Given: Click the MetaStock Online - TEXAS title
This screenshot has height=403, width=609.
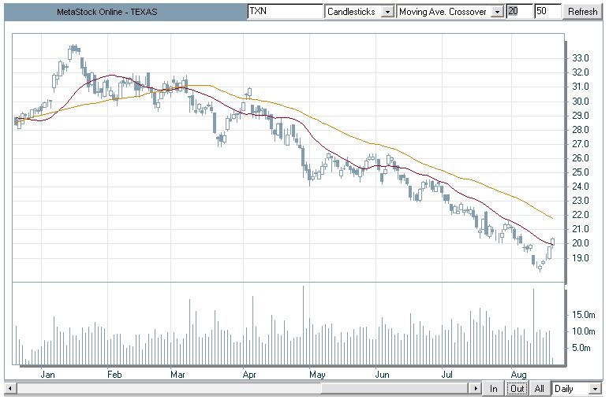Looking at the screenshot, I should coord(106,12).
